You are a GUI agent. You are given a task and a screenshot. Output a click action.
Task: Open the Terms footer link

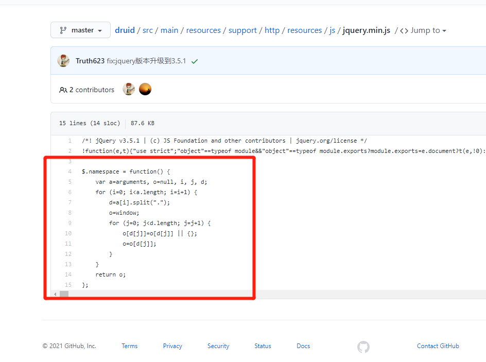[x=130, y=346]
